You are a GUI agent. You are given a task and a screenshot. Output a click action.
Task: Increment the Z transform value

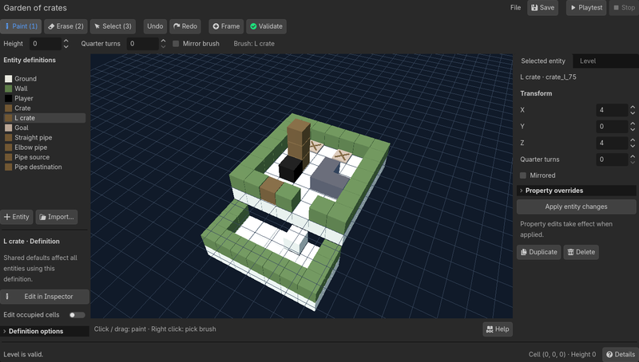click(x=633, y=140)
